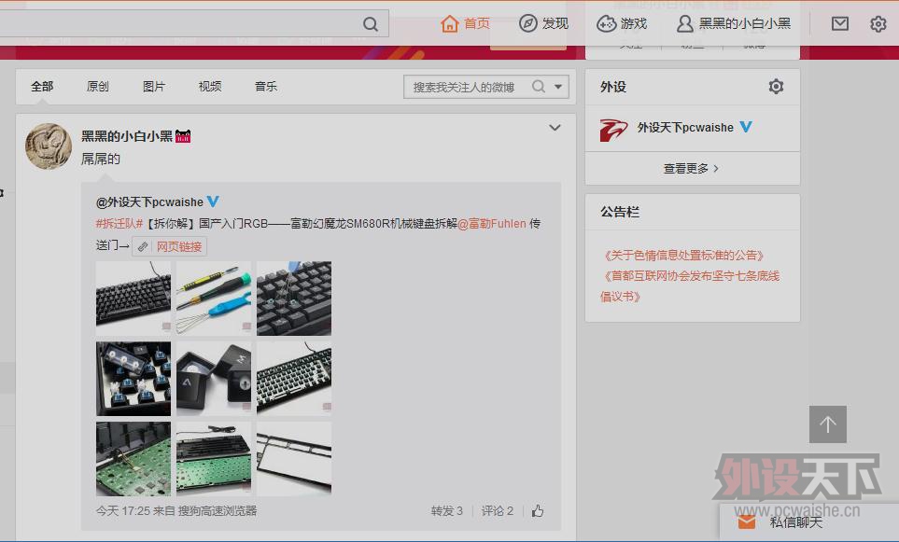
Task: Click 私信聊天 chat bar text
Action: (795, 522)
